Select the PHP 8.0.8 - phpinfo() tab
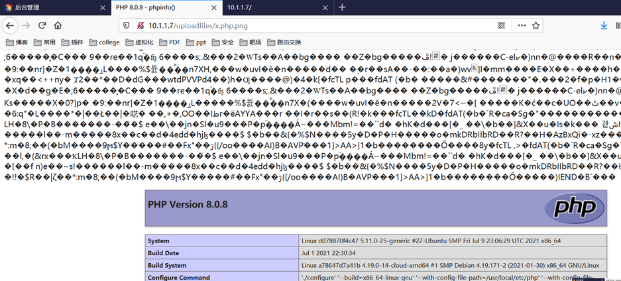The height and width of the screenshot is (281, 621). click(166, 7)
